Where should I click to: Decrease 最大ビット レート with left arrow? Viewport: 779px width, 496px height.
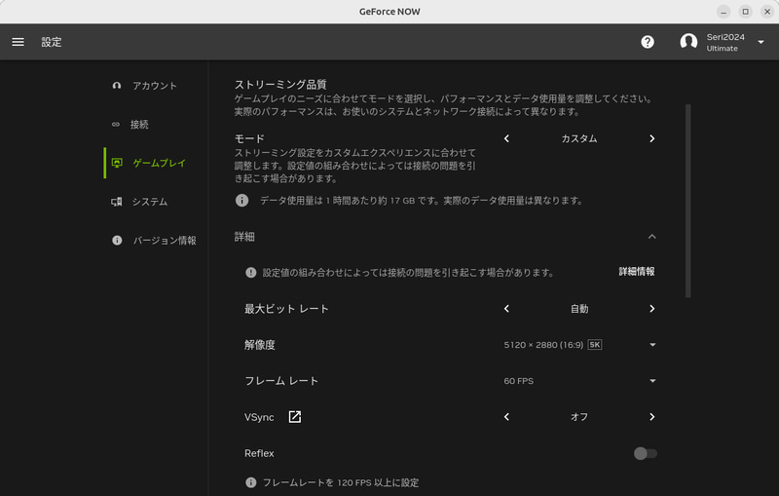(x=506, y=309)
